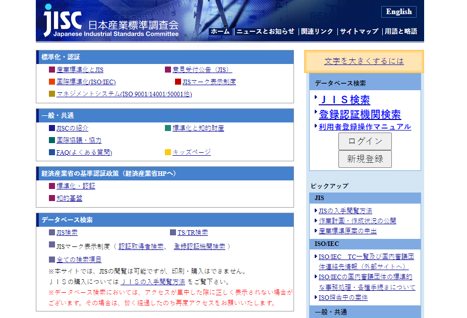467x318 pixels.
Task: Click the orange square beside 国際標準化(ISO/IEC)
Action: click(52, 82)
